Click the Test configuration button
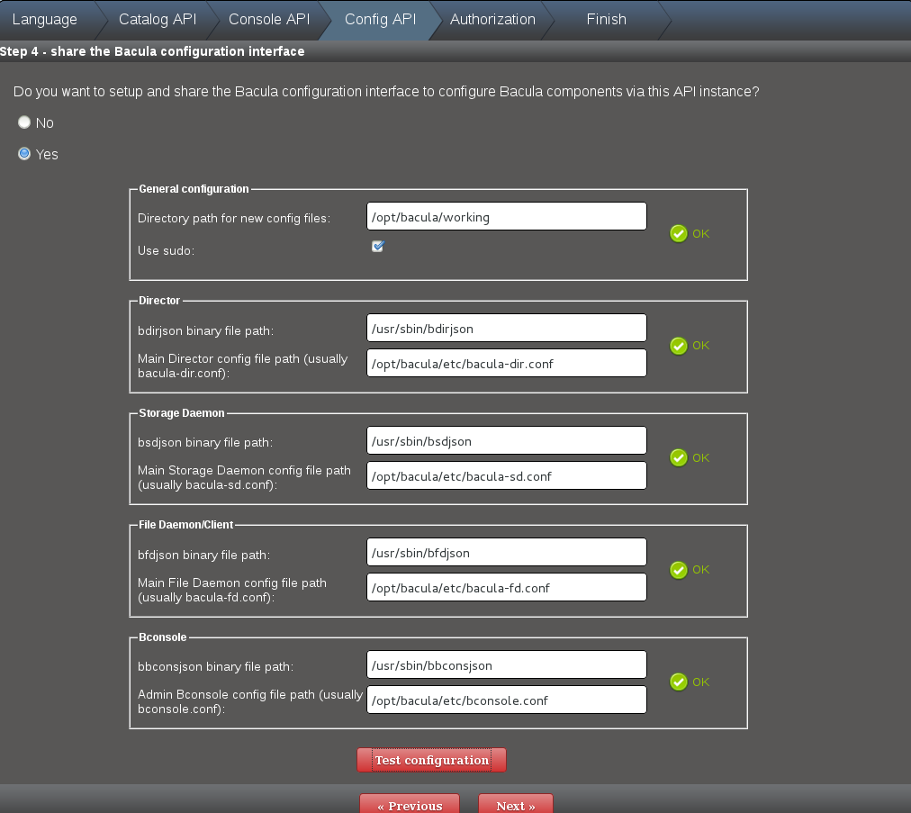The width and height of the screenshot is (911, 813). point(432,760)
